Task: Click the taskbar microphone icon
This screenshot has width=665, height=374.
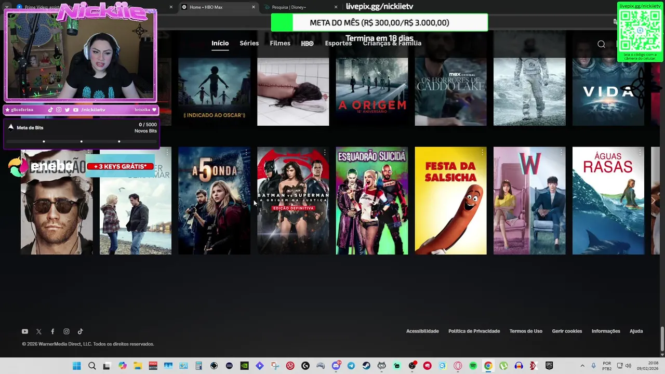Action: 593,366
